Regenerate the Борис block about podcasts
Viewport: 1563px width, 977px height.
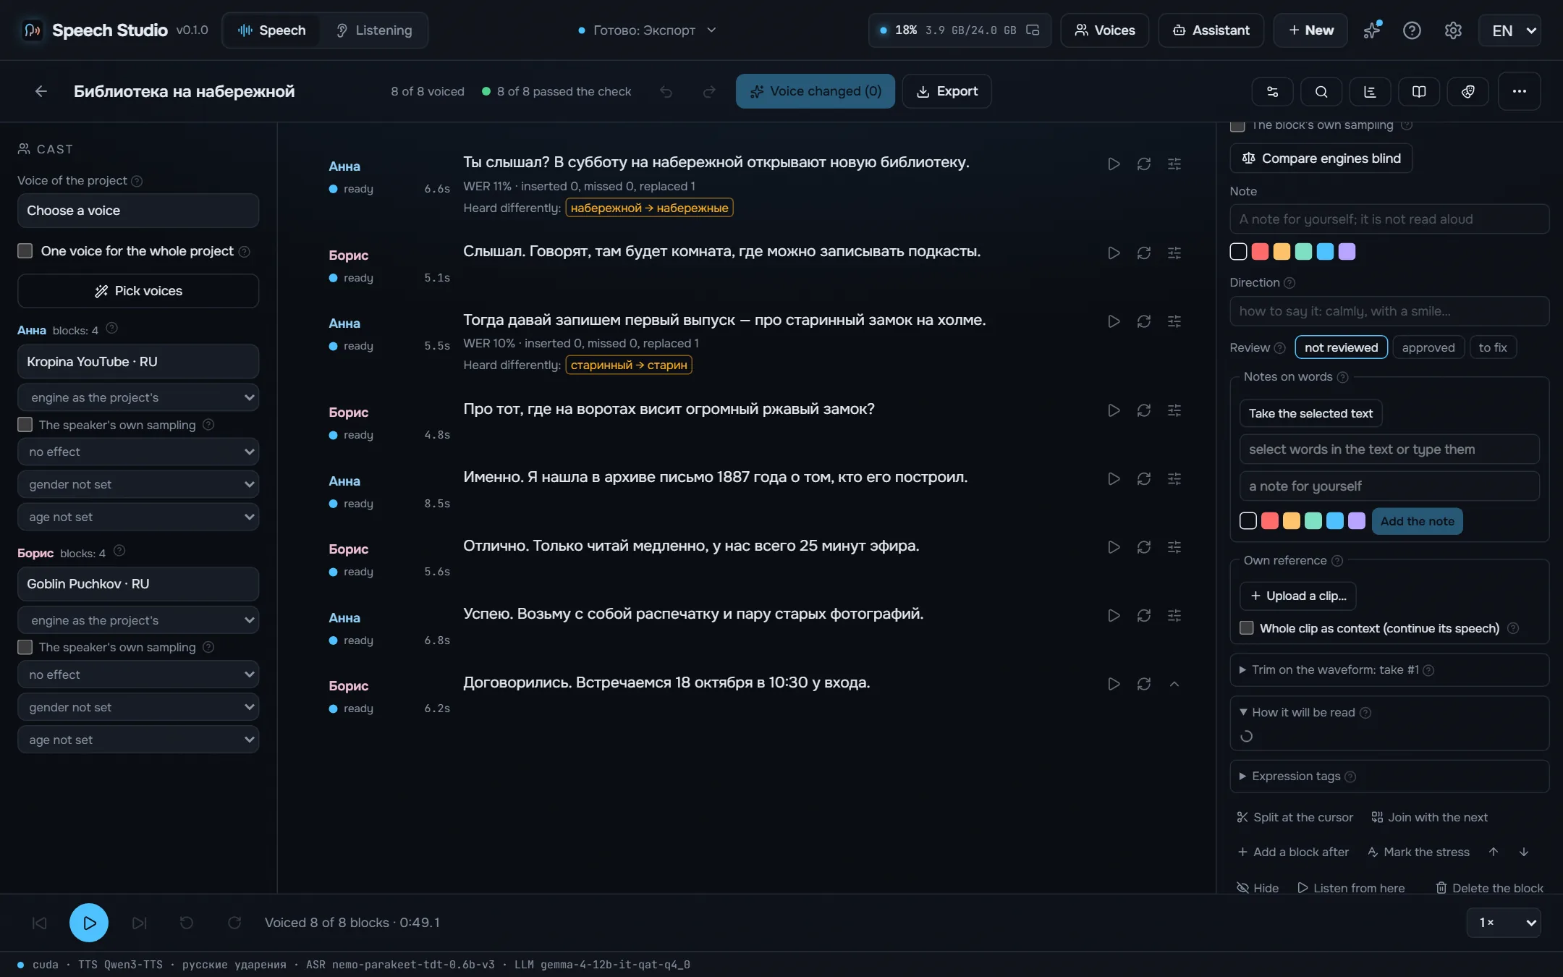[x=1143, y=253]
